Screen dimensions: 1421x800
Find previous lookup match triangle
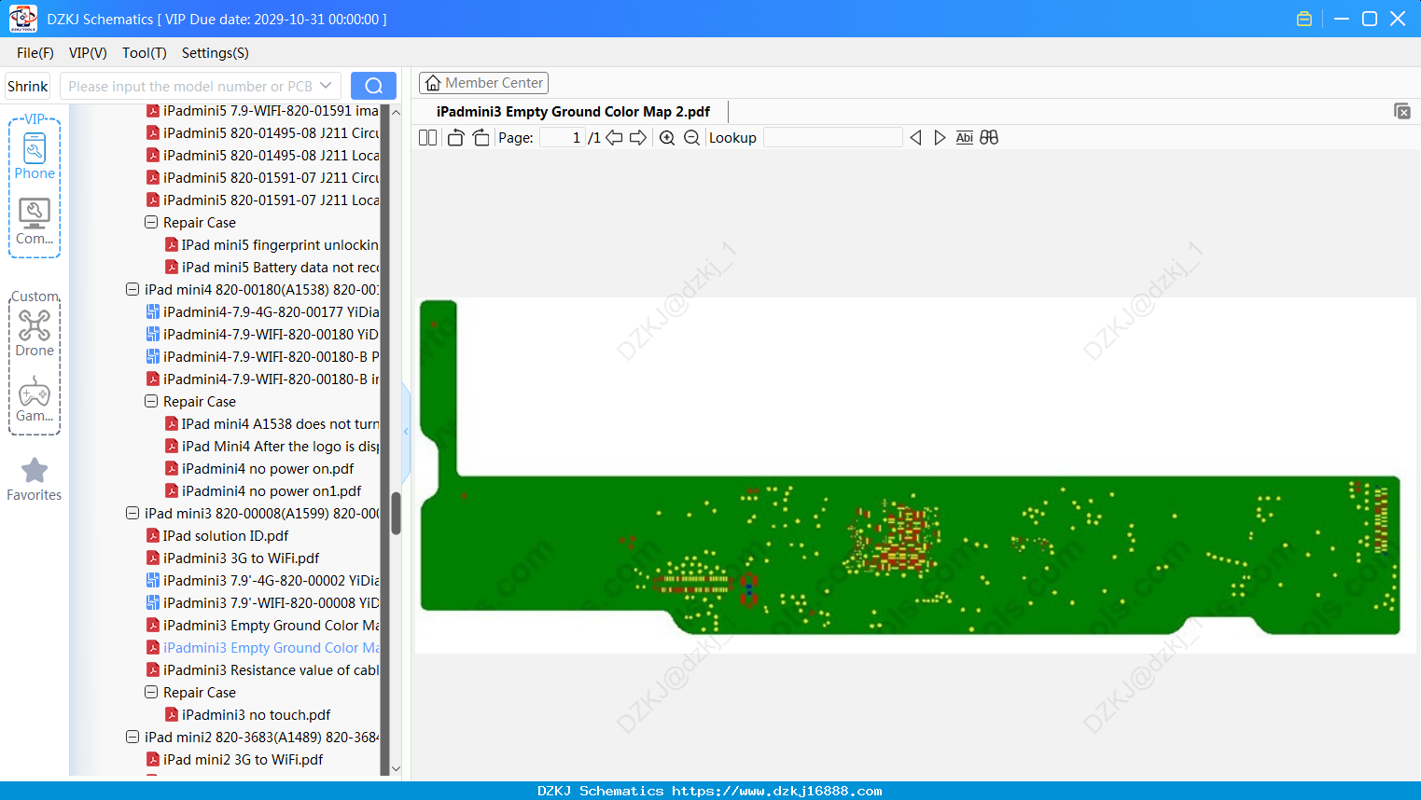point(915,138)
